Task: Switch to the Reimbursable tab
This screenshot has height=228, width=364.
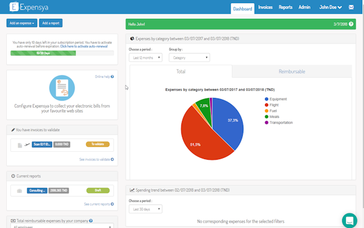Action: 292,71
